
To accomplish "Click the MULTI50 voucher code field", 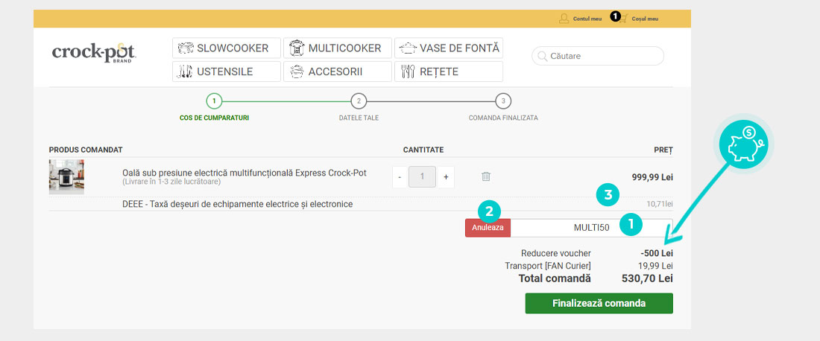I will pyautogui.click(x=591, y=228).
